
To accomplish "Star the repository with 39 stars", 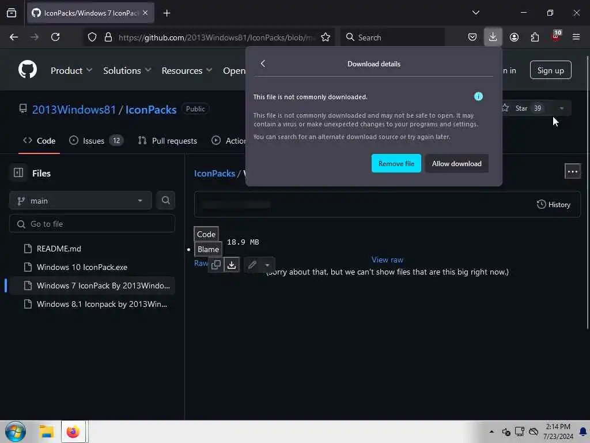I will 523,108.
